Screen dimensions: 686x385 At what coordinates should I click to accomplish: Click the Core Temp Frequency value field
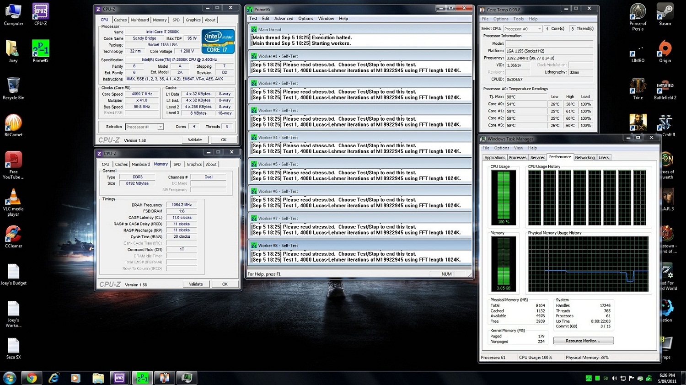(549, 58)
